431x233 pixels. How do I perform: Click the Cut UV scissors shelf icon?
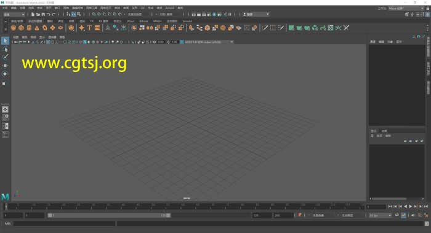(346, 28)
